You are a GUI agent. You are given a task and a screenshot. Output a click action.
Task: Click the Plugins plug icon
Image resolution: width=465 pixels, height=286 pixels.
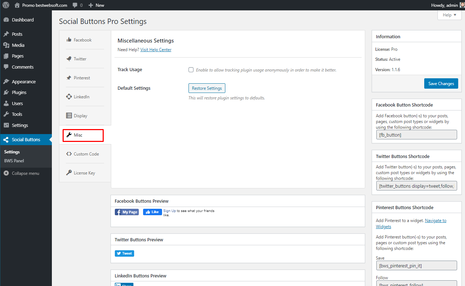point(6,92)
